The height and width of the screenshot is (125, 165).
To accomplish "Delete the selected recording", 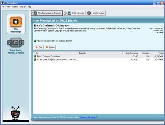I will point(50,47).
